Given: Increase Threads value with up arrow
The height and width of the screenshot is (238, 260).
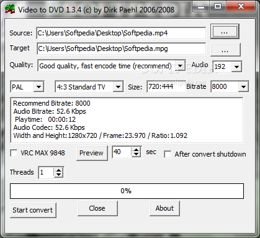Looking at the screenshot, I should click(59, 170).
